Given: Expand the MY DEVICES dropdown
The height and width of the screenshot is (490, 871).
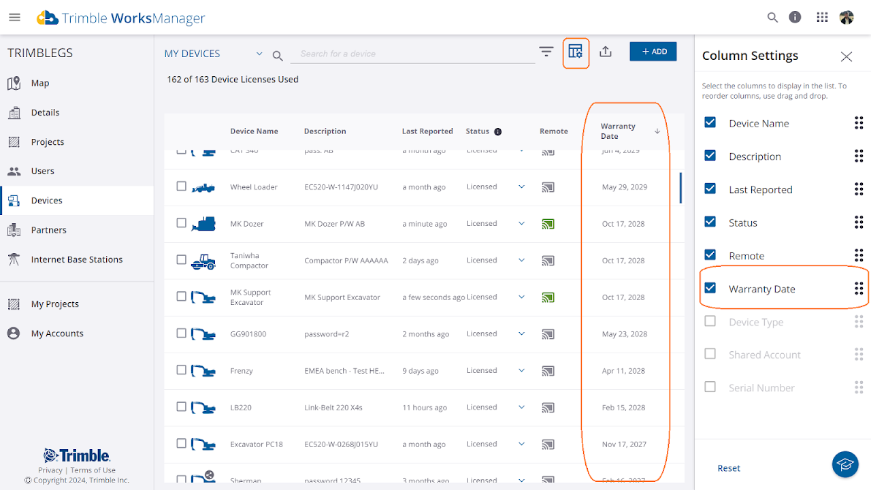Looking at the screenshot, I should click(259, 54).
